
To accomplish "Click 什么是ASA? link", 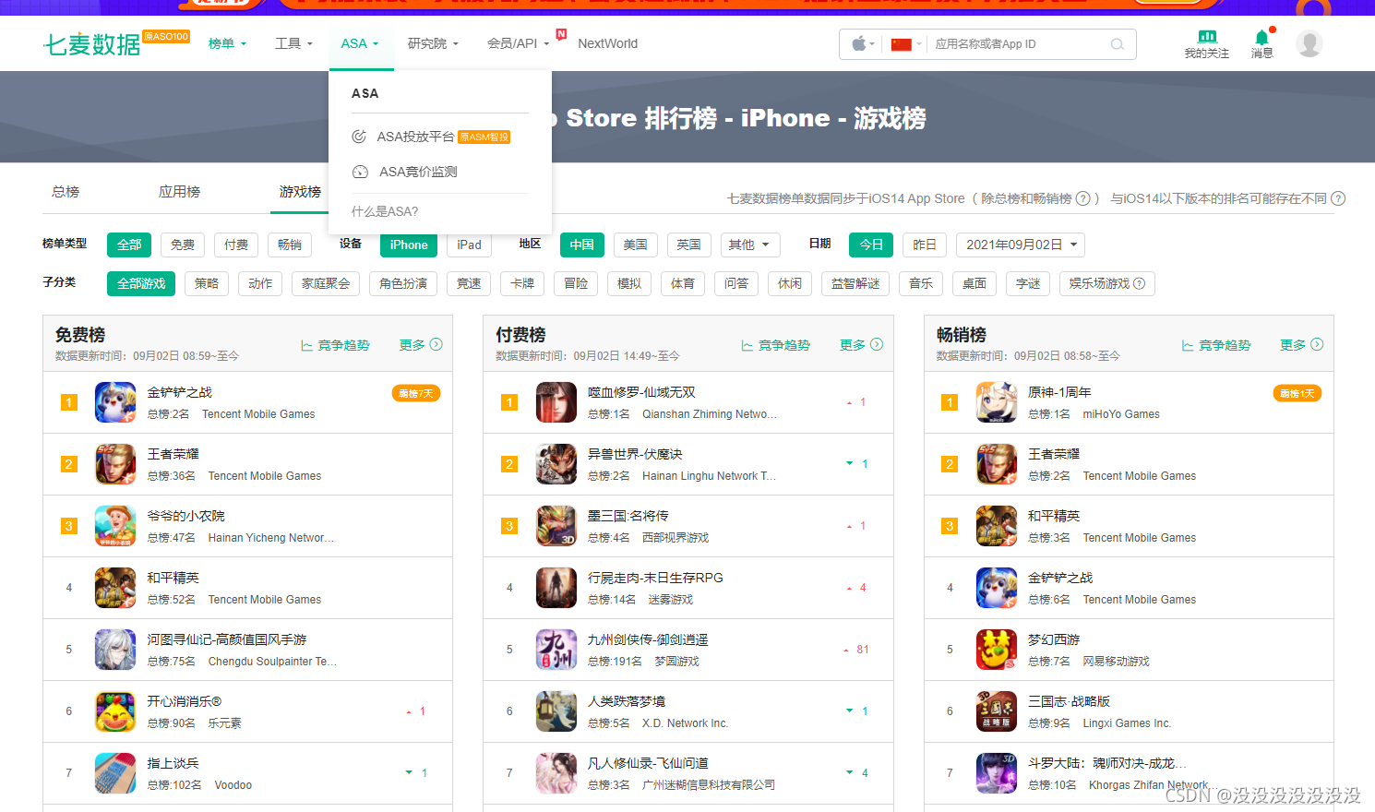I will point(385,211).
